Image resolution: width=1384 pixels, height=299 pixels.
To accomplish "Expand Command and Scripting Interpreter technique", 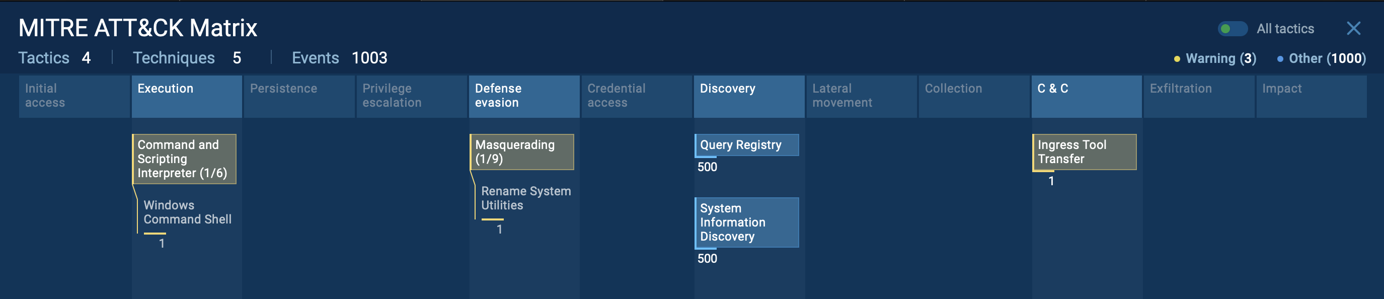I will (x=184, y=159).
